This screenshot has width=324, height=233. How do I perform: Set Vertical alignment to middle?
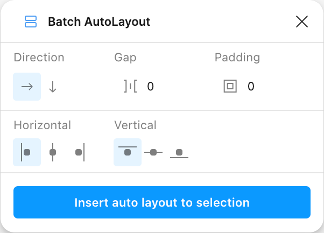click(153, 152)
